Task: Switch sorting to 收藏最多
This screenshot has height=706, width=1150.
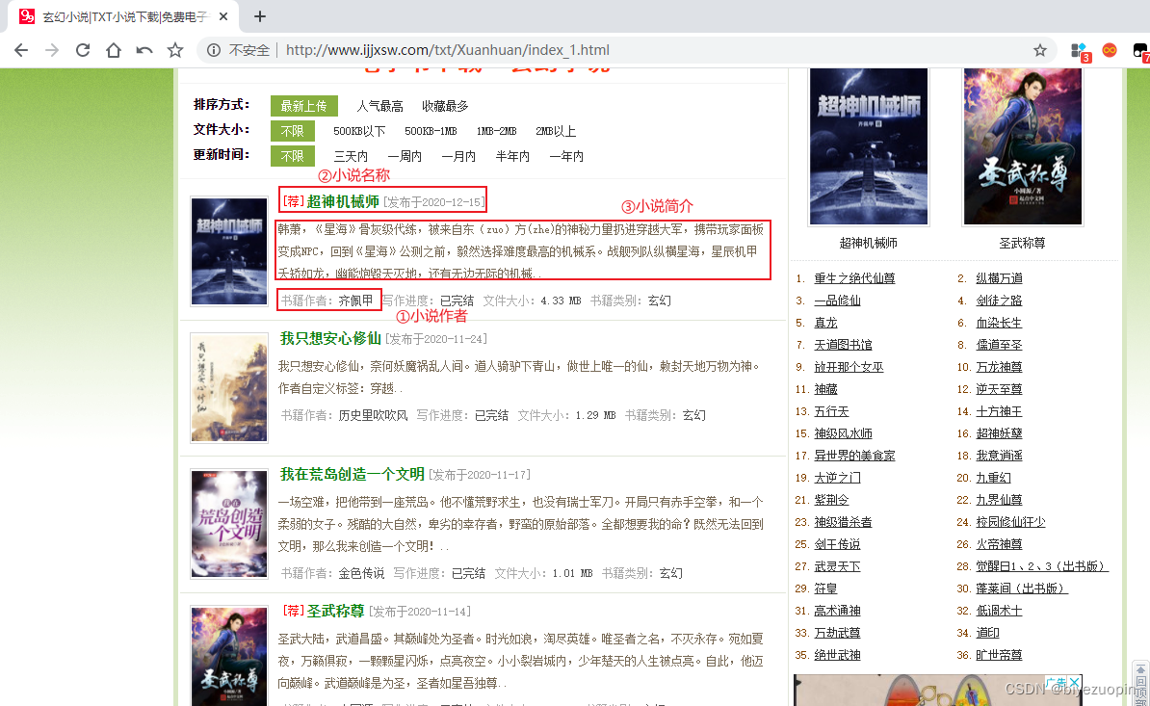Action: pos(445,106)
